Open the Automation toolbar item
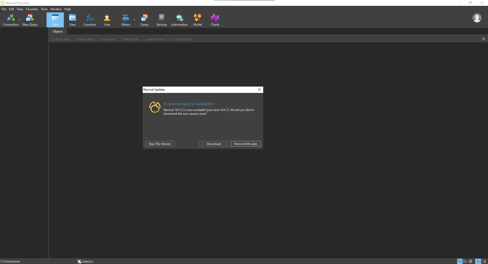 tap(180, 20)
